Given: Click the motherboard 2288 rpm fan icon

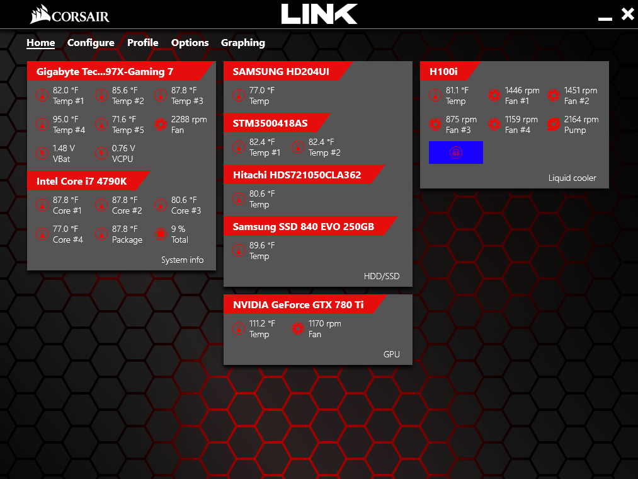Looking at the screenshot, I should coord(161,124).
